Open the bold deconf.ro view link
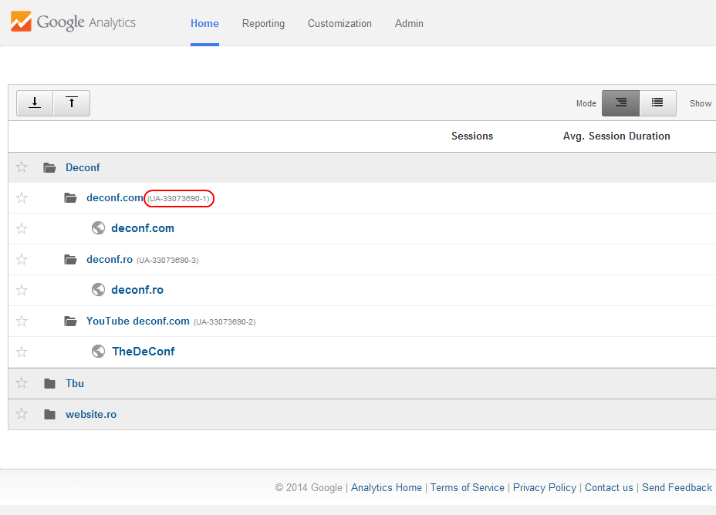This screenshot has width=716, height=515. (x=137, y=290)
